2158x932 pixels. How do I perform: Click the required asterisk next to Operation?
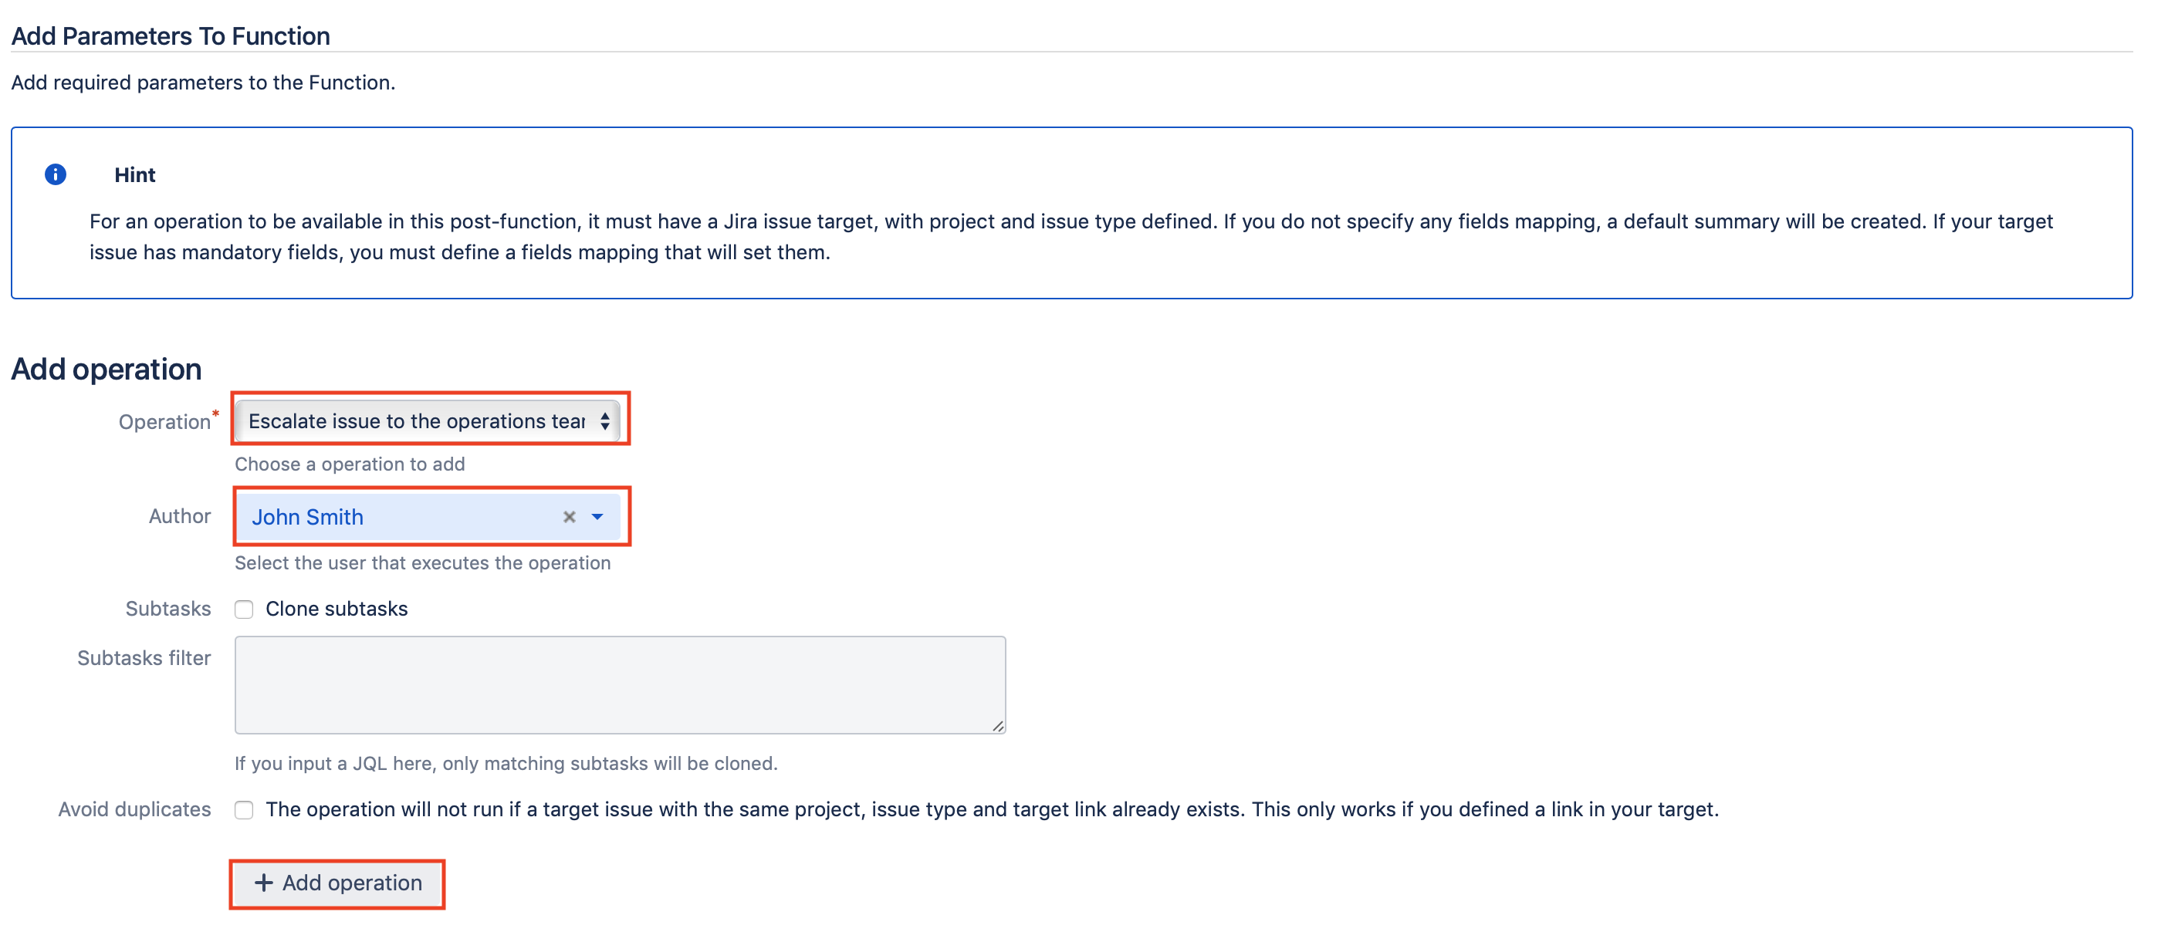point(216,412)
